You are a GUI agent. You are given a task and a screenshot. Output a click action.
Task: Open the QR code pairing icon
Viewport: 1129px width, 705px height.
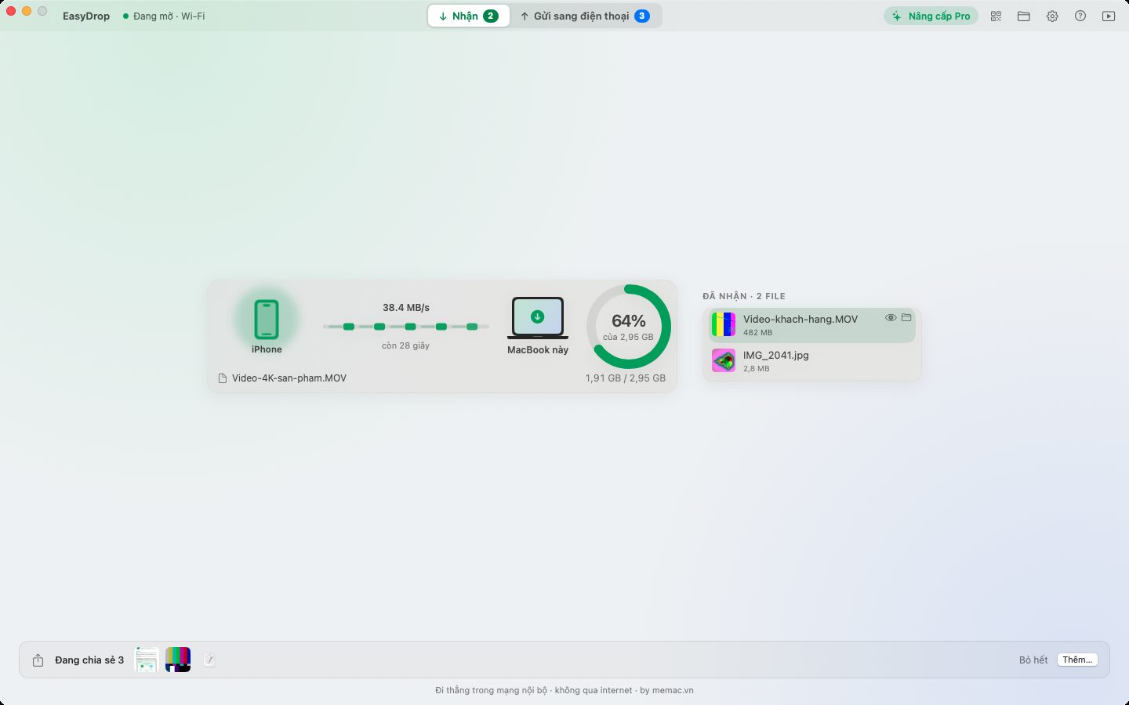point(996,16)
